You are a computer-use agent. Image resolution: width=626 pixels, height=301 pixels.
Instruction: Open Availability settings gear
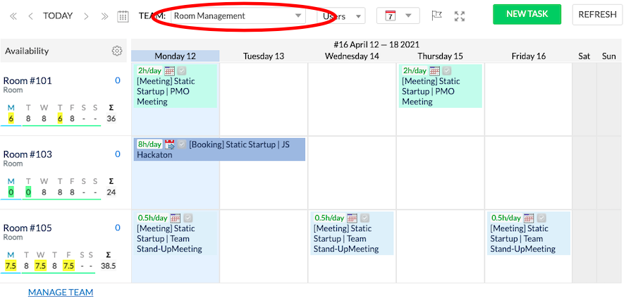click(x=117, y=51)
